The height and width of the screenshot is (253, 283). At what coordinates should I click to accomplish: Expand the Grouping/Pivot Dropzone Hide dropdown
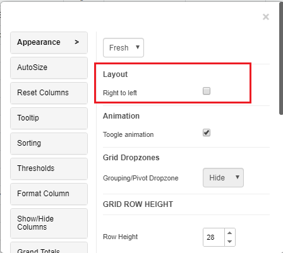coord(223,178)
